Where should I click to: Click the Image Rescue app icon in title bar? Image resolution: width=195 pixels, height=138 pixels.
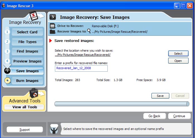pos(4,6)
